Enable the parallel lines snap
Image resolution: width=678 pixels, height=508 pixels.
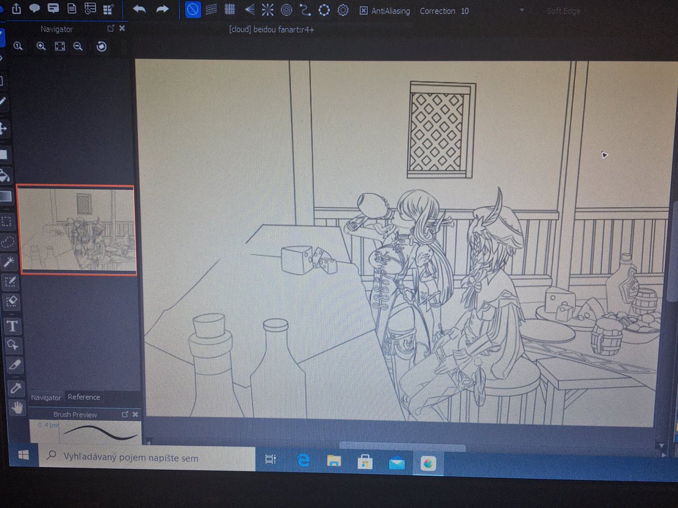click(x=211, y=10)
